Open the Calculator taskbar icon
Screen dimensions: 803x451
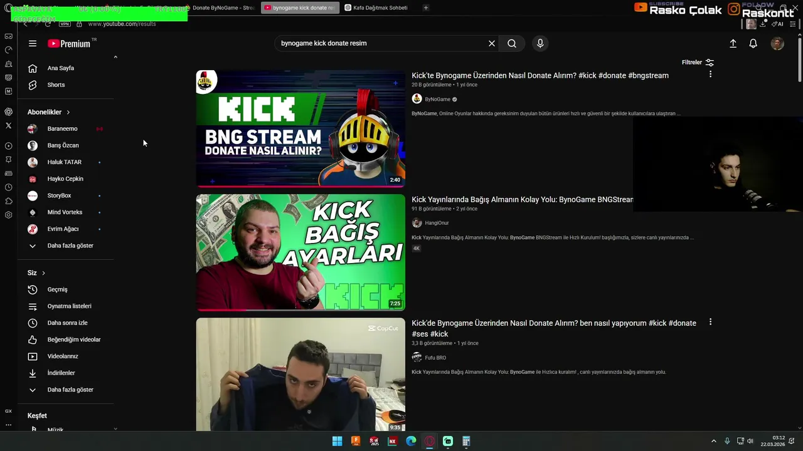[466, 441]
